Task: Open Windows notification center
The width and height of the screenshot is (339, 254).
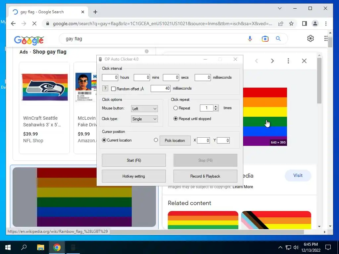Action: click(x=328, y=247)
